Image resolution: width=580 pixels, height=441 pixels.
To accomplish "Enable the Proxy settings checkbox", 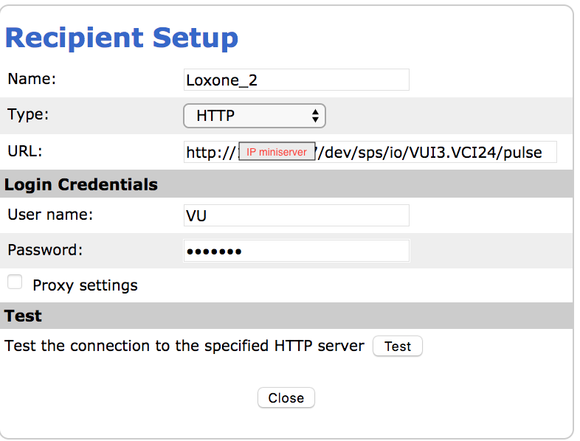I will tap(15, 282).
